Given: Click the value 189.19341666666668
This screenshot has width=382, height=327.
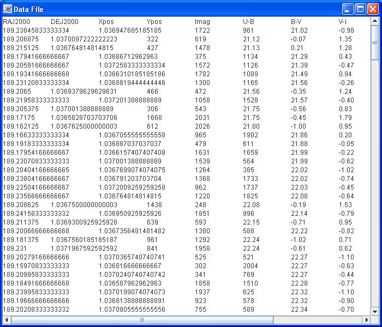Looking at the screenshot, I should click(36, 74).
